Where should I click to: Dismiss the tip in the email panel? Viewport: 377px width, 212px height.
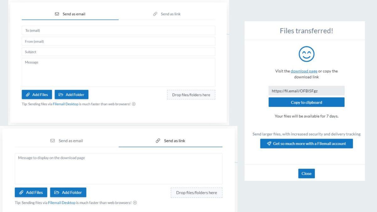[x=134, y=104]
